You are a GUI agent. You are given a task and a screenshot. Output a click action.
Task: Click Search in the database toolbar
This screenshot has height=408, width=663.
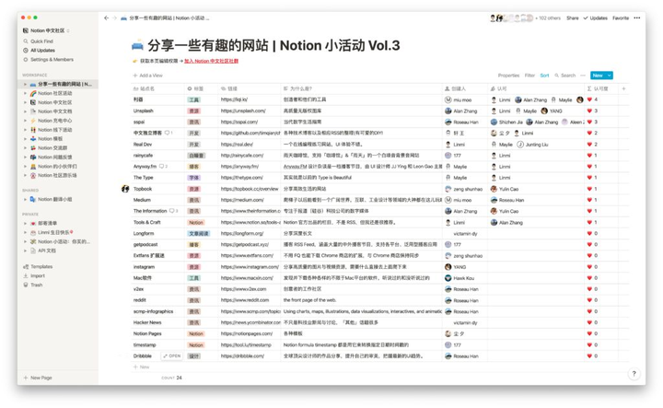[x=565, y=76]
